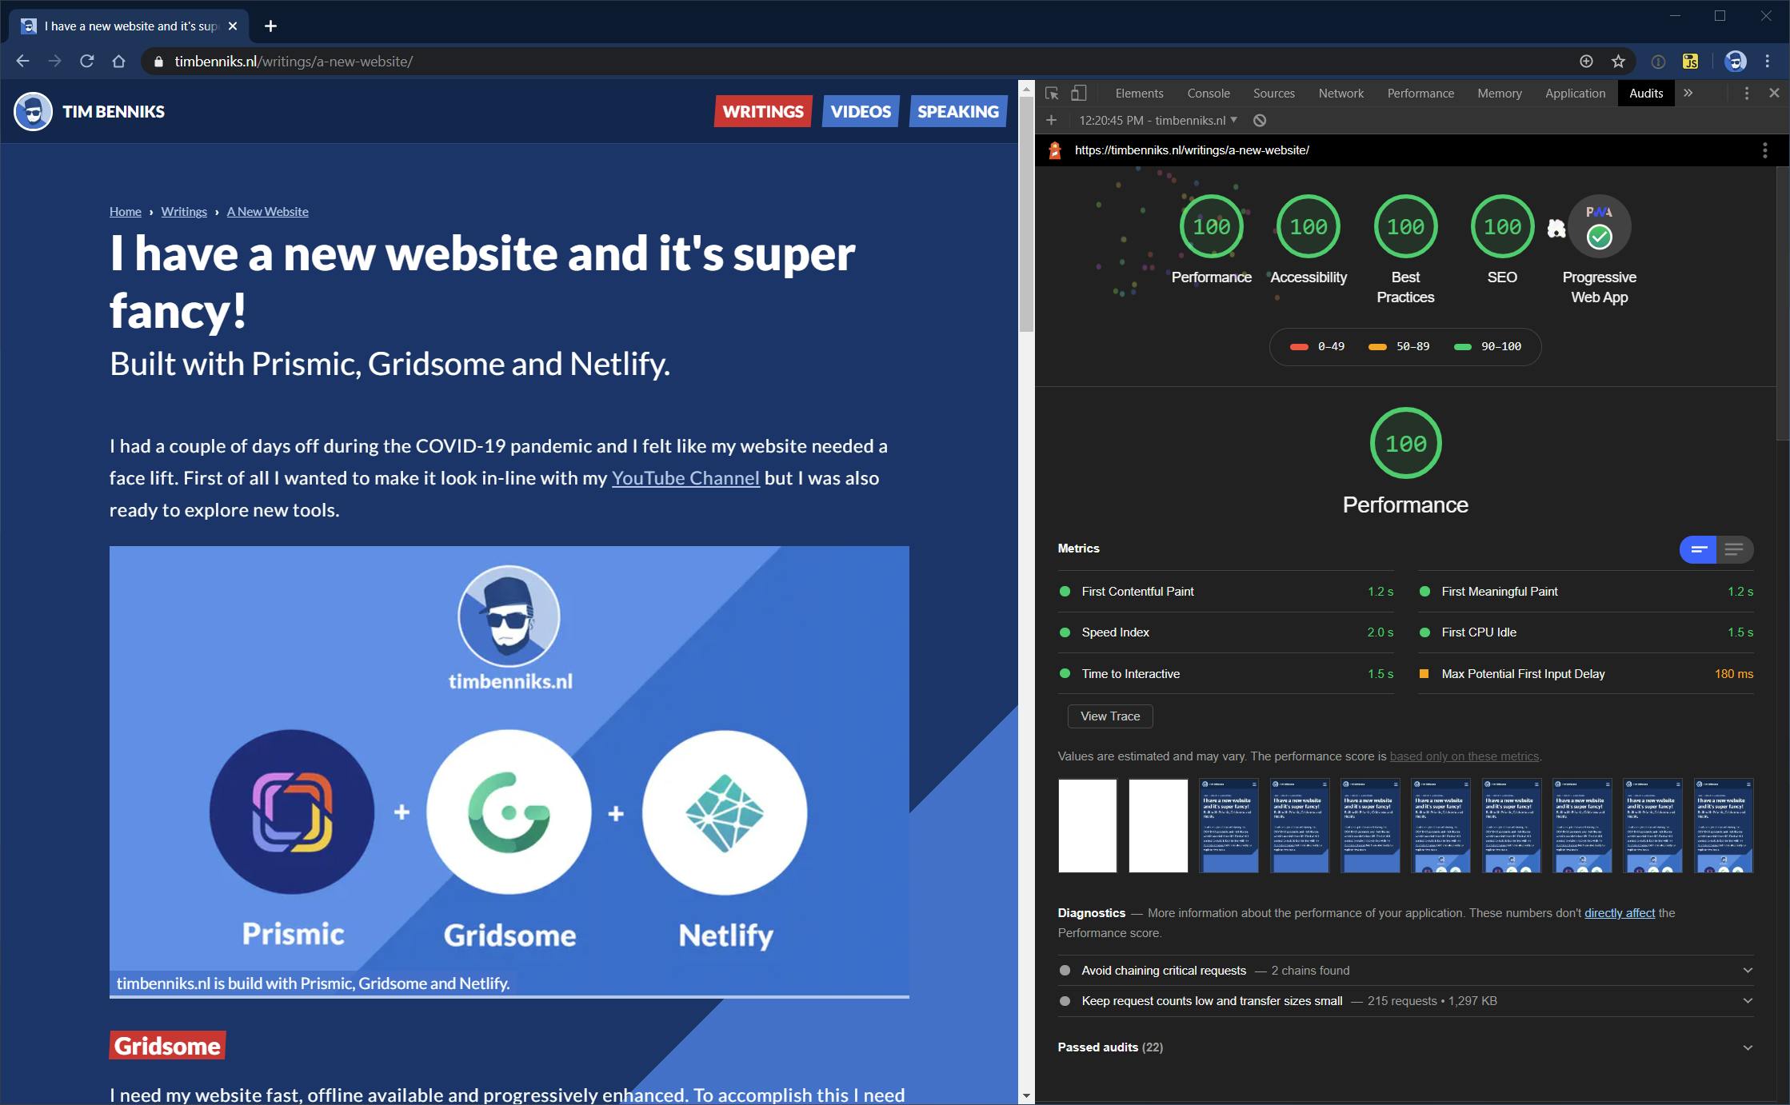Click the SPEAKING nav button
This screenshot has height=1105, width=1790.
click(958, 111)
